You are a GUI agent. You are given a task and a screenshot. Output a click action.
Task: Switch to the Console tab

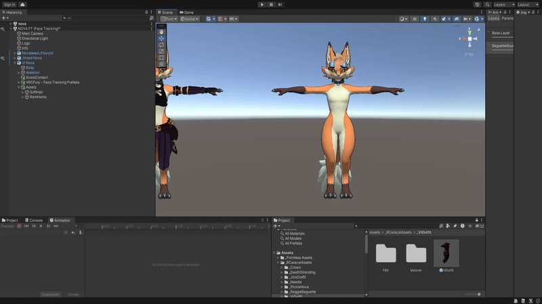[34, 220]
